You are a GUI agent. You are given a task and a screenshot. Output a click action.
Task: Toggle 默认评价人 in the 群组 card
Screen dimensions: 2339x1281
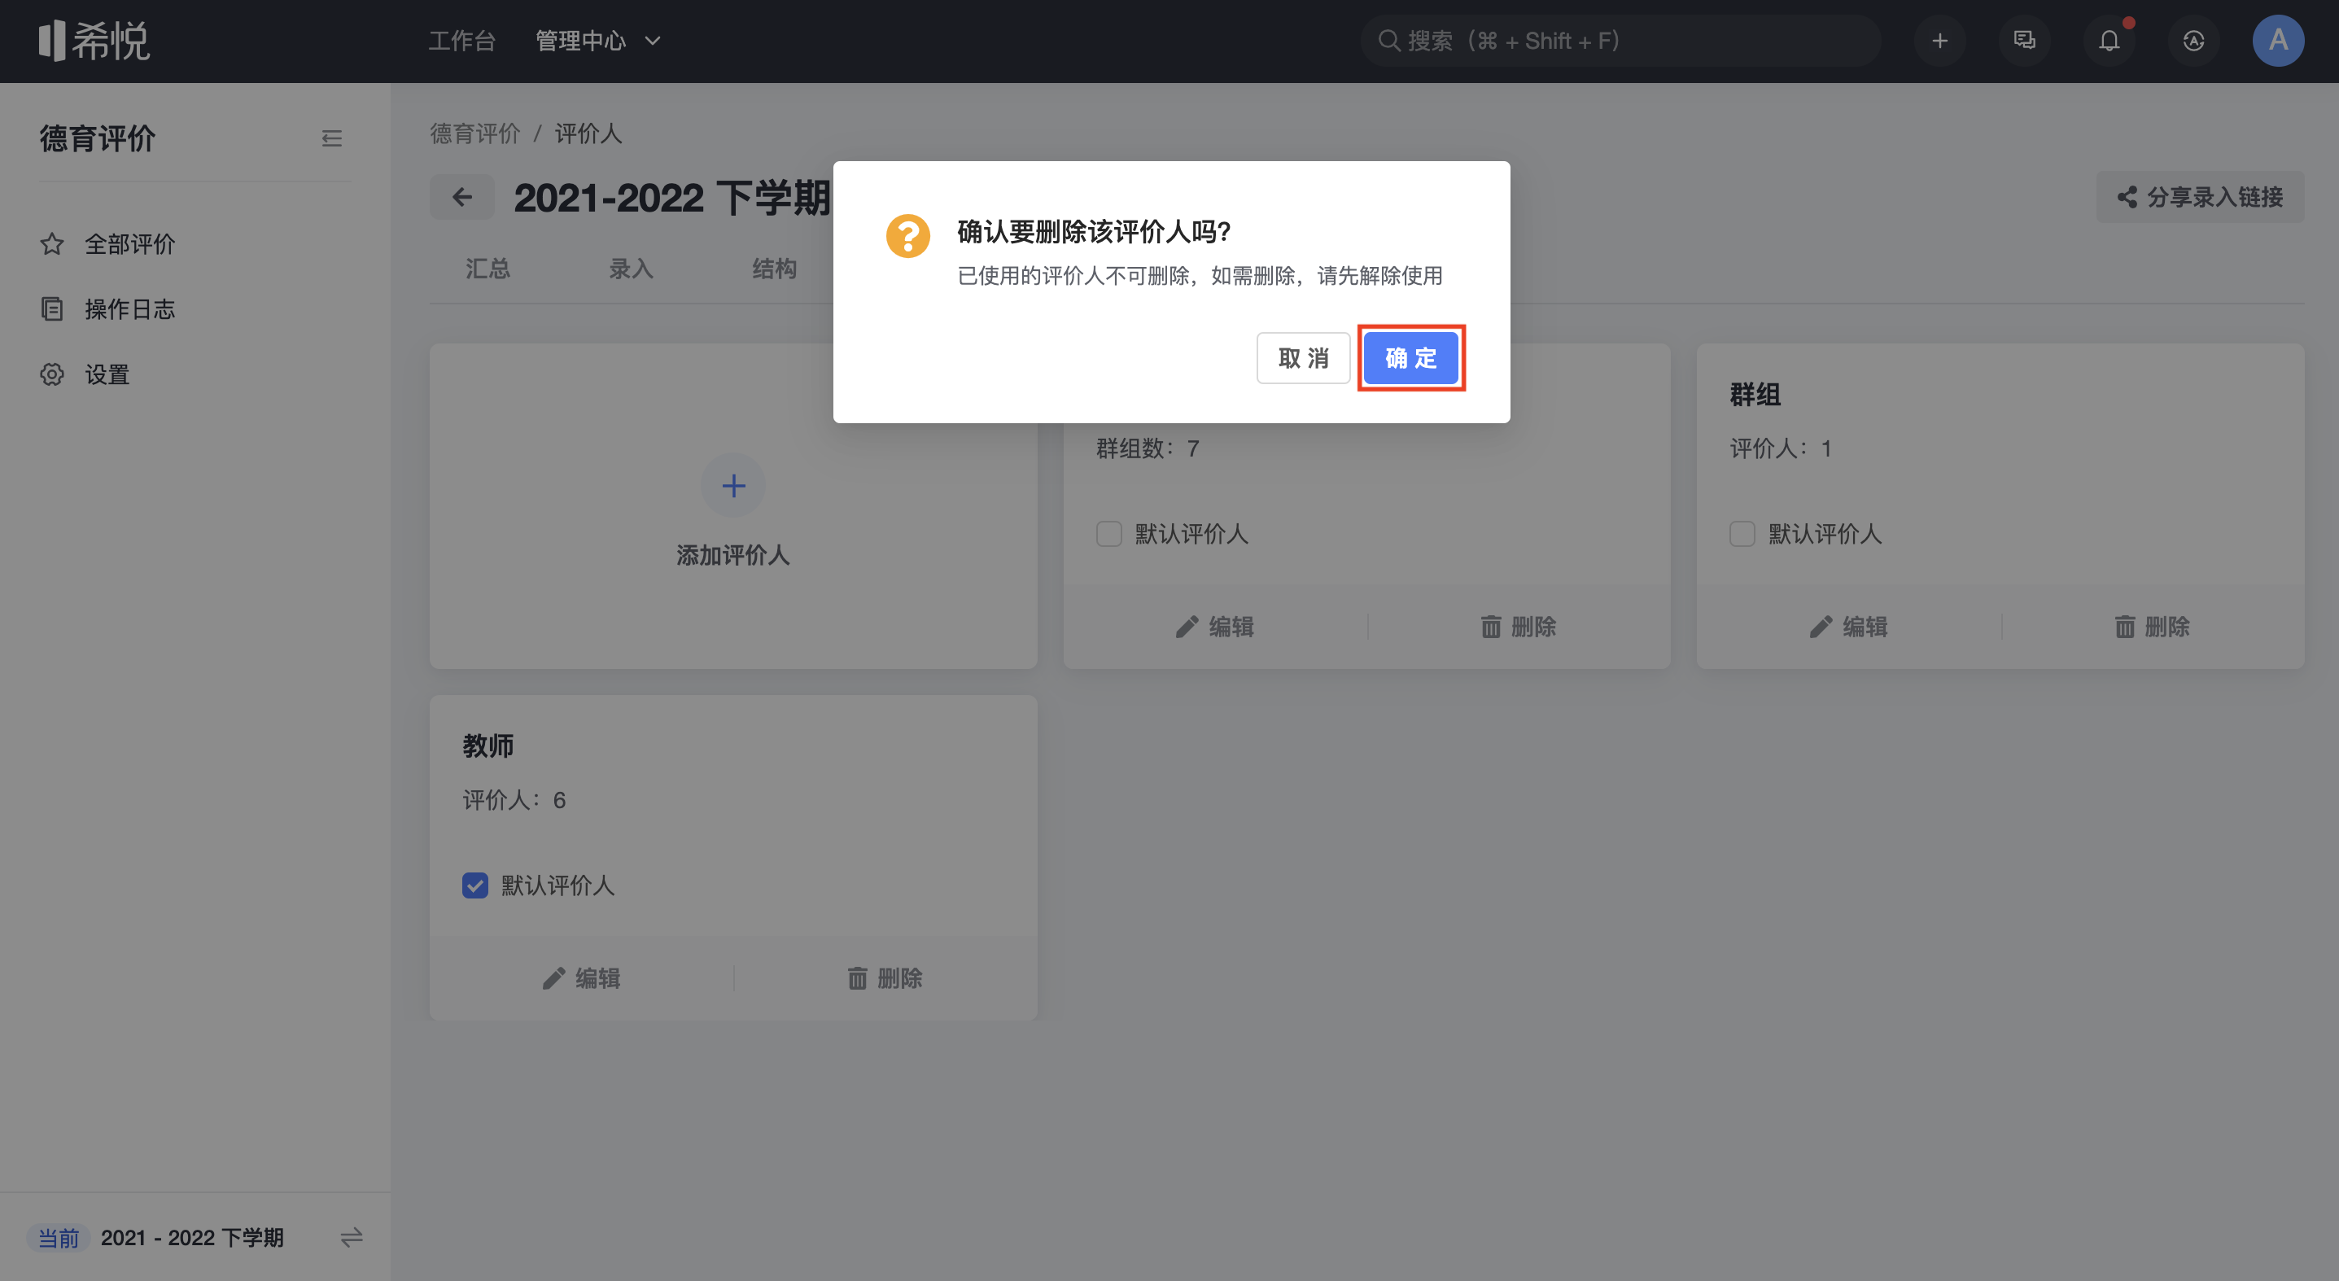click(x=1742, y=534)
